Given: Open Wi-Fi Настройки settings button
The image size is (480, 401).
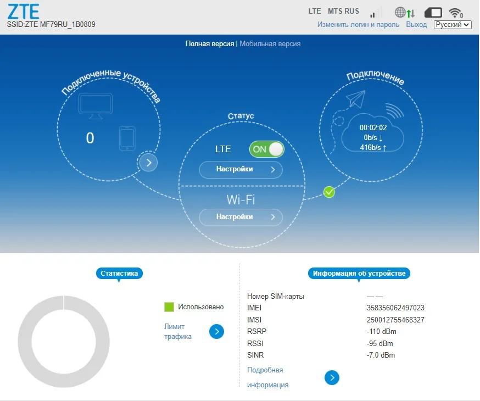Looking at the screenshot, I should point(241,217).
